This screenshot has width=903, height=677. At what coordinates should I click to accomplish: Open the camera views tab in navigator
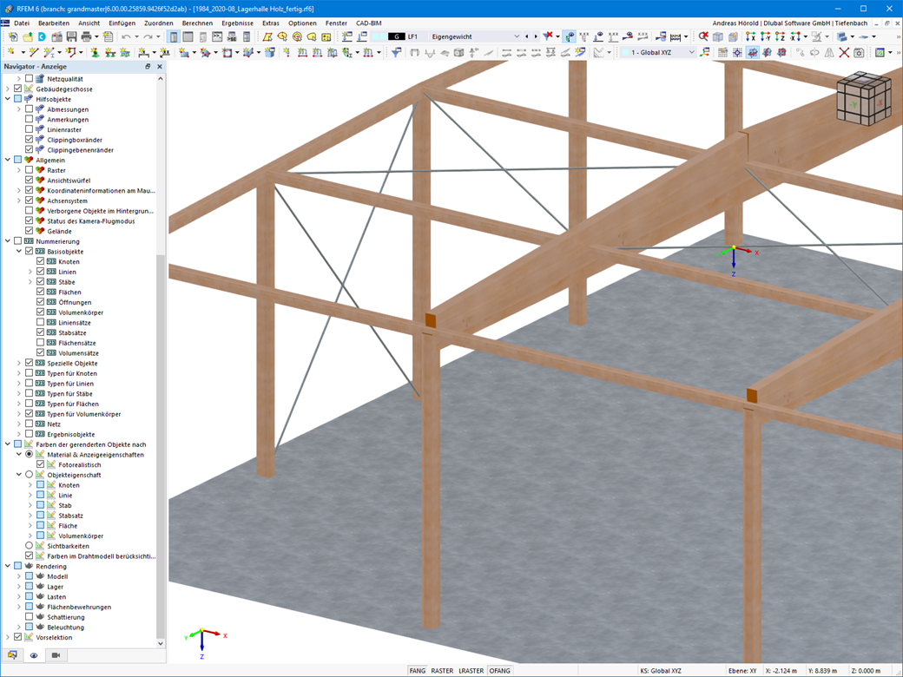[56, 655]
